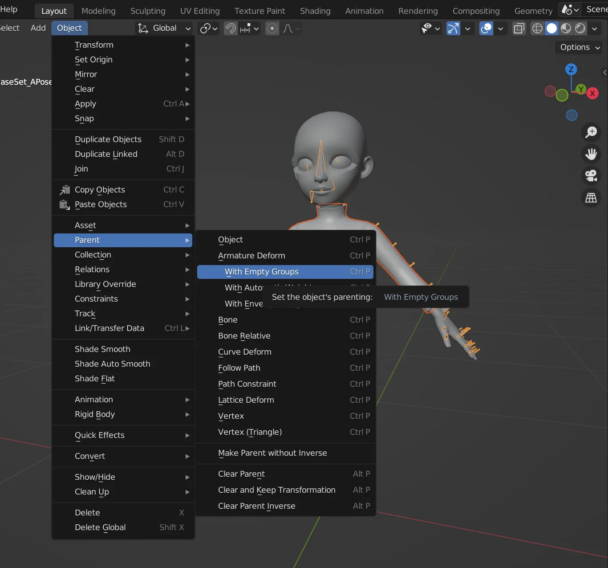Expand the Convert submenu
This screenshot has height=568, width=608.
pos(123,456)
